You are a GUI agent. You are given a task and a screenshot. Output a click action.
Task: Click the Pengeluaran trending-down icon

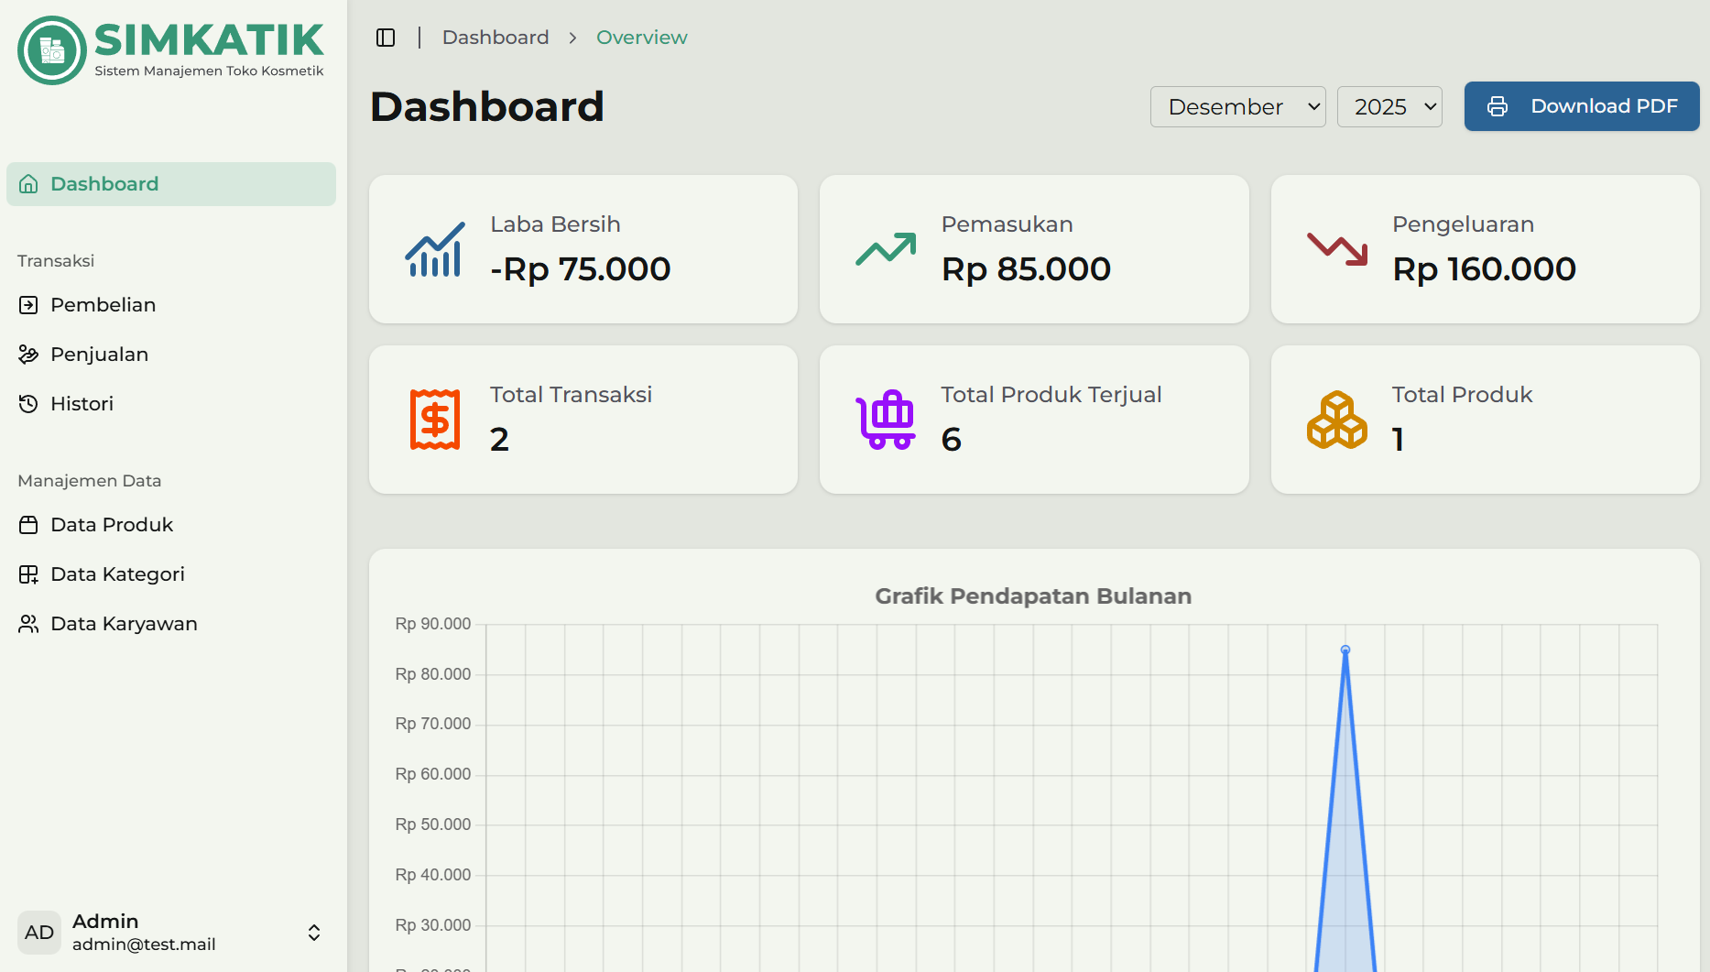1337,249
